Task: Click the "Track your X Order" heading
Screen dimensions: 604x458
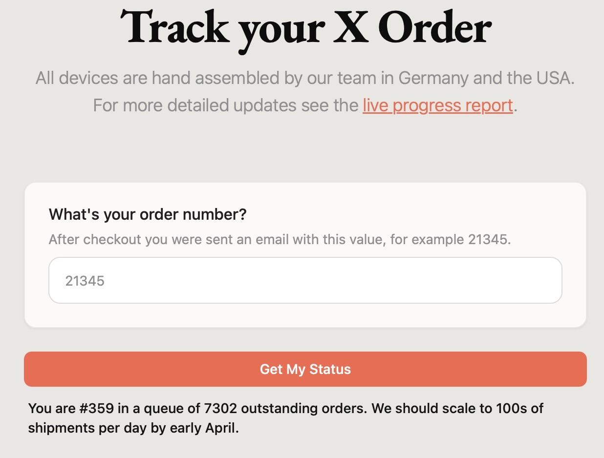Action: point(305,28)
